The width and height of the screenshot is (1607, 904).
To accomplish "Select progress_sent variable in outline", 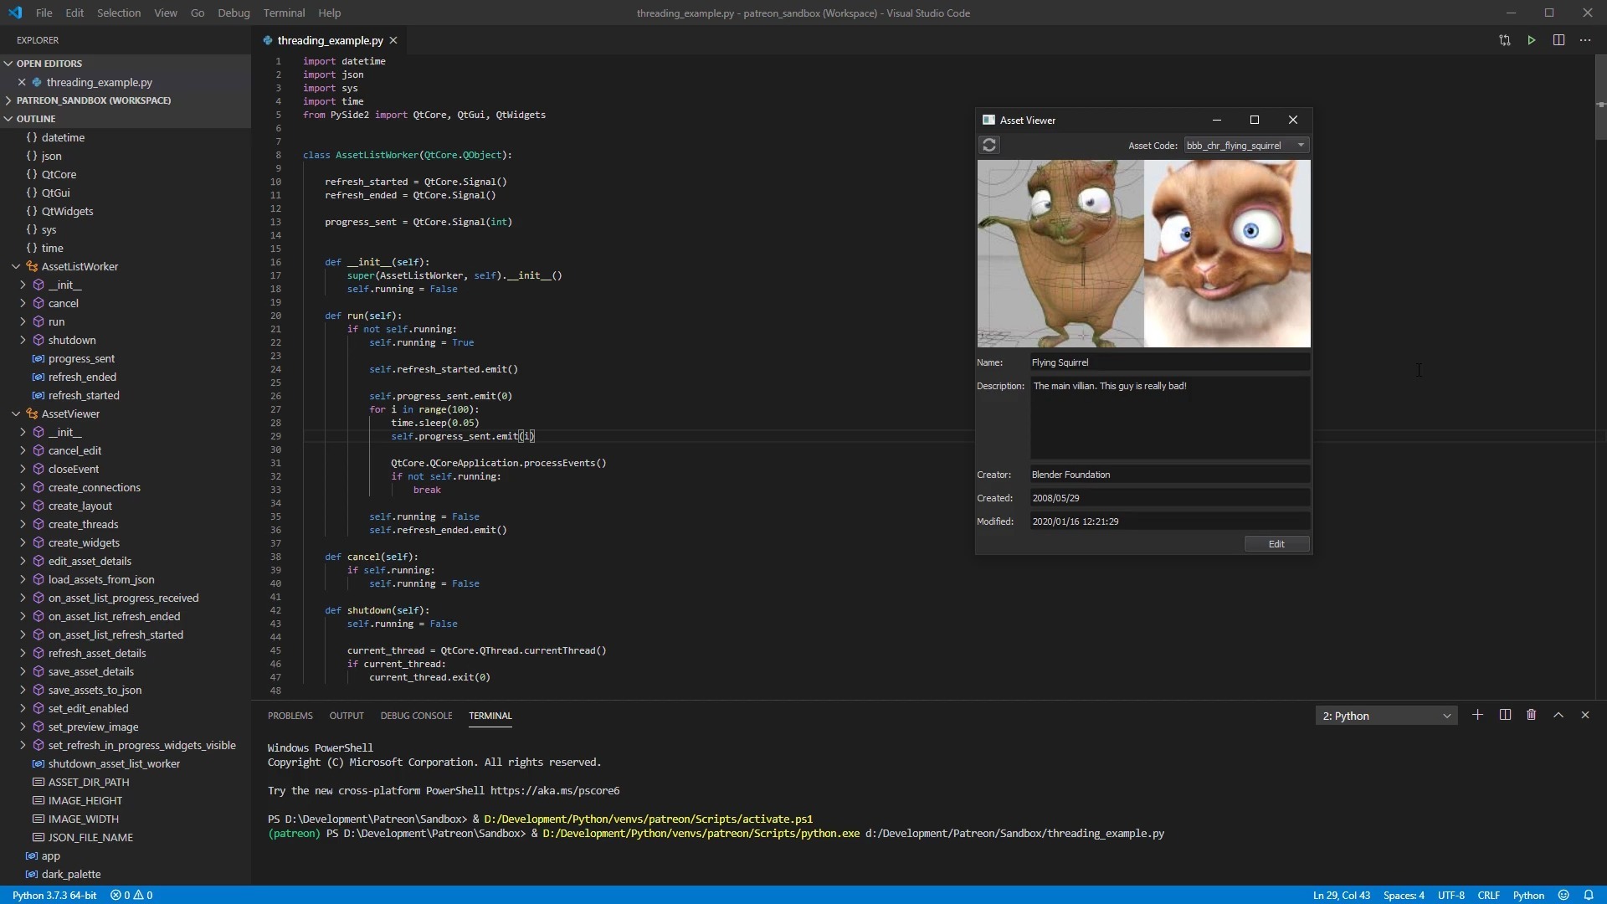I will coord(81,358).
